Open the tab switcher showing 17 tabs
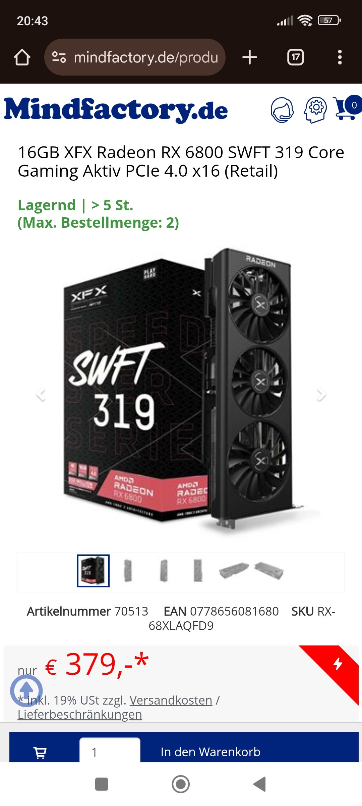 pos(296,57)
